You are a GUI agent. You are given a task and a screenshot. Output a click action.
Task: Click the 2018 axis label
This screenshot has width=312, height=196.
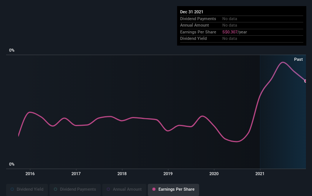pos(122,174)
